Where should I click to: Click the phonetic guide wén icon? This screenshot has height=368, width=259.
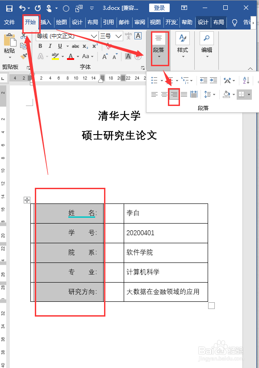coord(128,36)
